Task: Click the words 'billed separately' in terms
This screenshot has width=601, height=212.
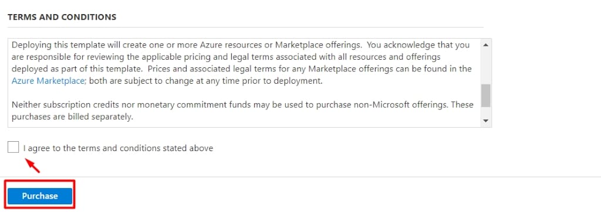Action: click(103, 117)
